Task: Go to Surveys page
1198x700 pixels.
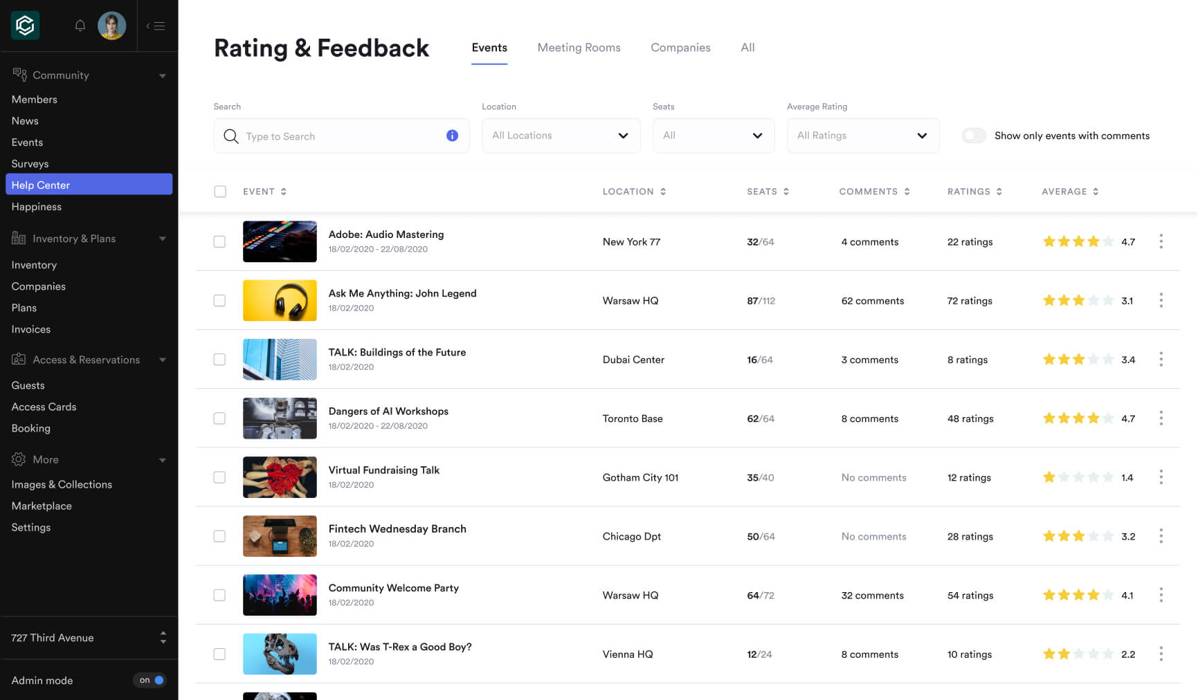Action: pyautogui.click(x=30, y=163)
